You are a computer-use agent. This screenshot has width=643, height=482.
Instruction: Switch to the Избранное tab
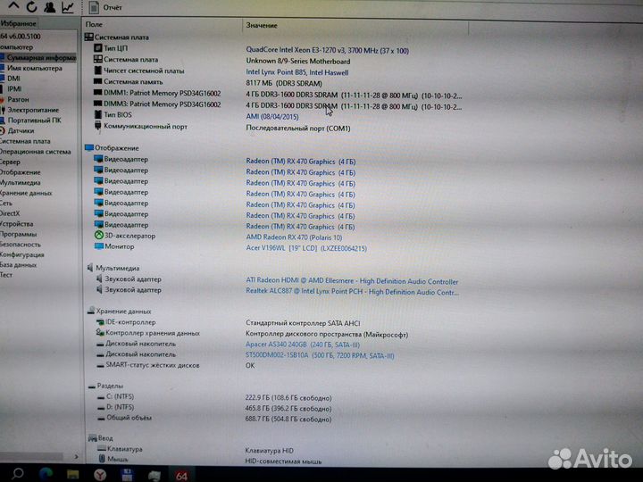[18, 23]
